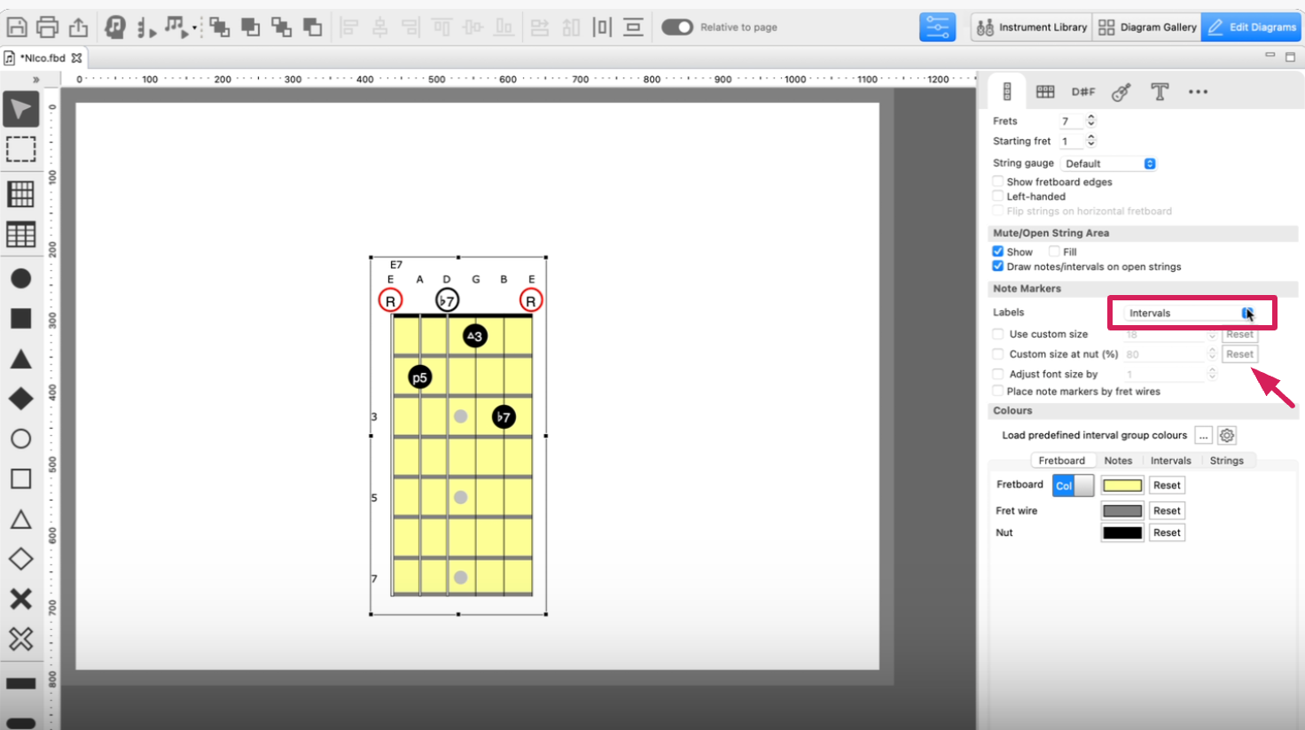This screenshot has width=1305, height=730.
Task: Reset the Nut colour
Action: [1167, 532]
